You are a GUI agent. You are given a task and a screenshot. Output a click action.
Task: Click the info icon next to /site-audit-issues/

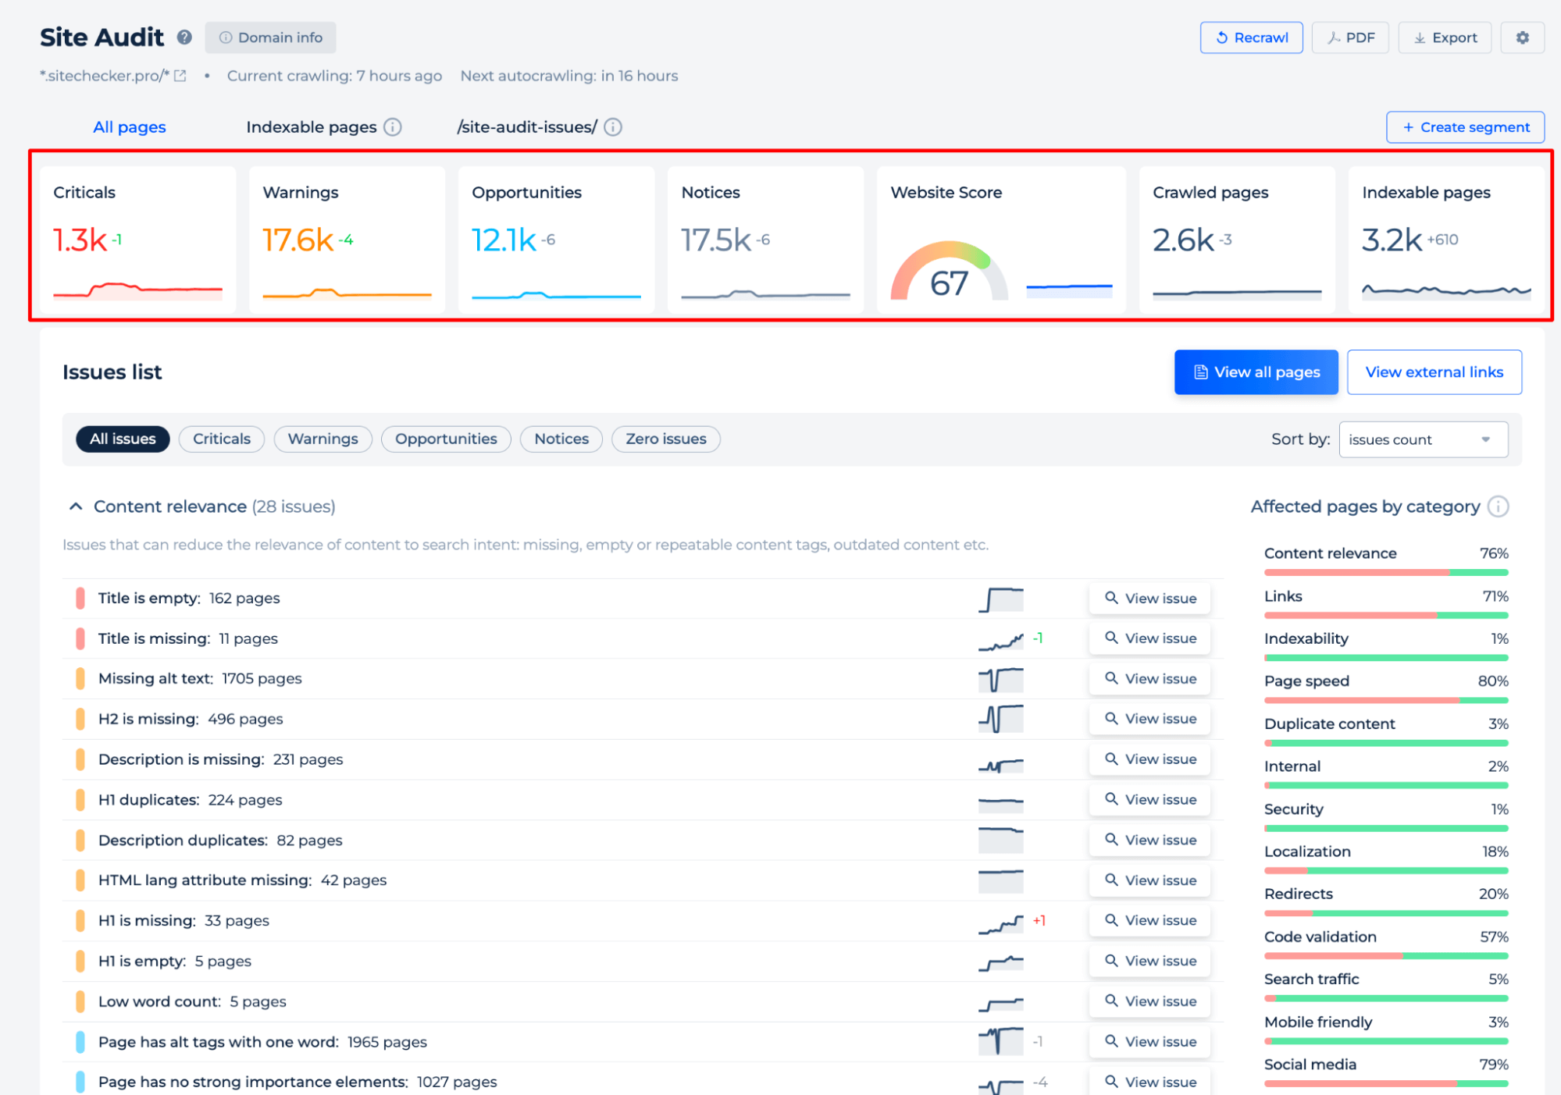click(613, 127)
